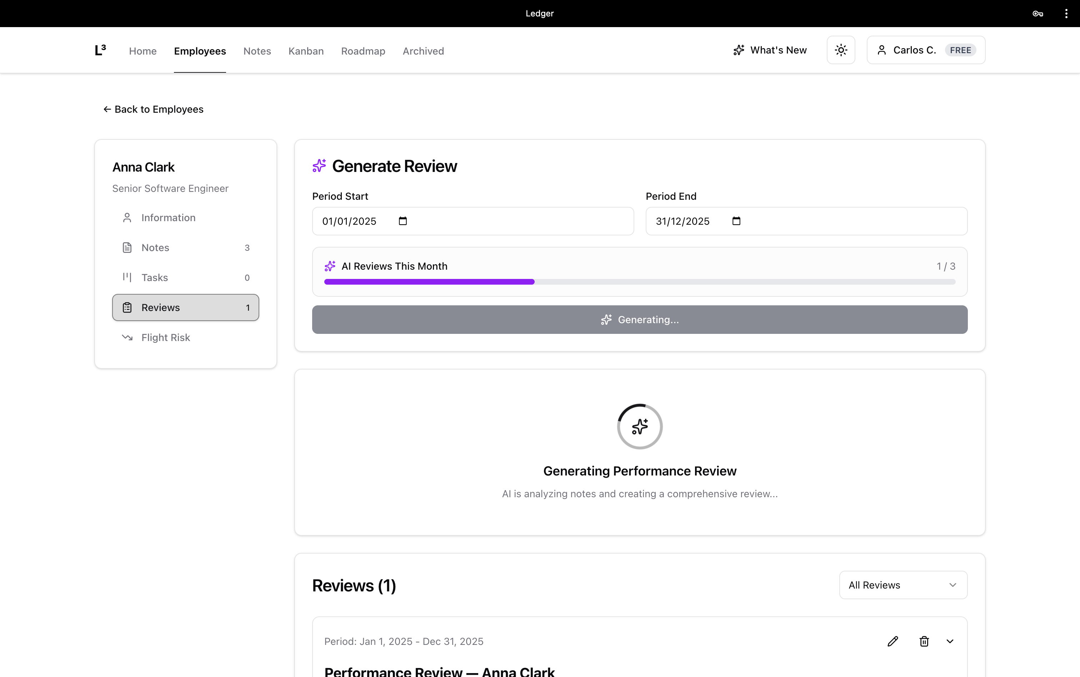Image resolution: width=1080 pixels, height=677 pixels.
Task: Open the Notes section in employee sidebar
Action: click(155, 248)
